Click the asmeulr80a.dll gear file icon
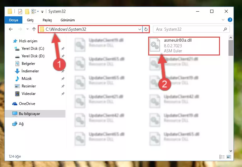The width and height of the screenshot is (242, 167). [155, 45]
